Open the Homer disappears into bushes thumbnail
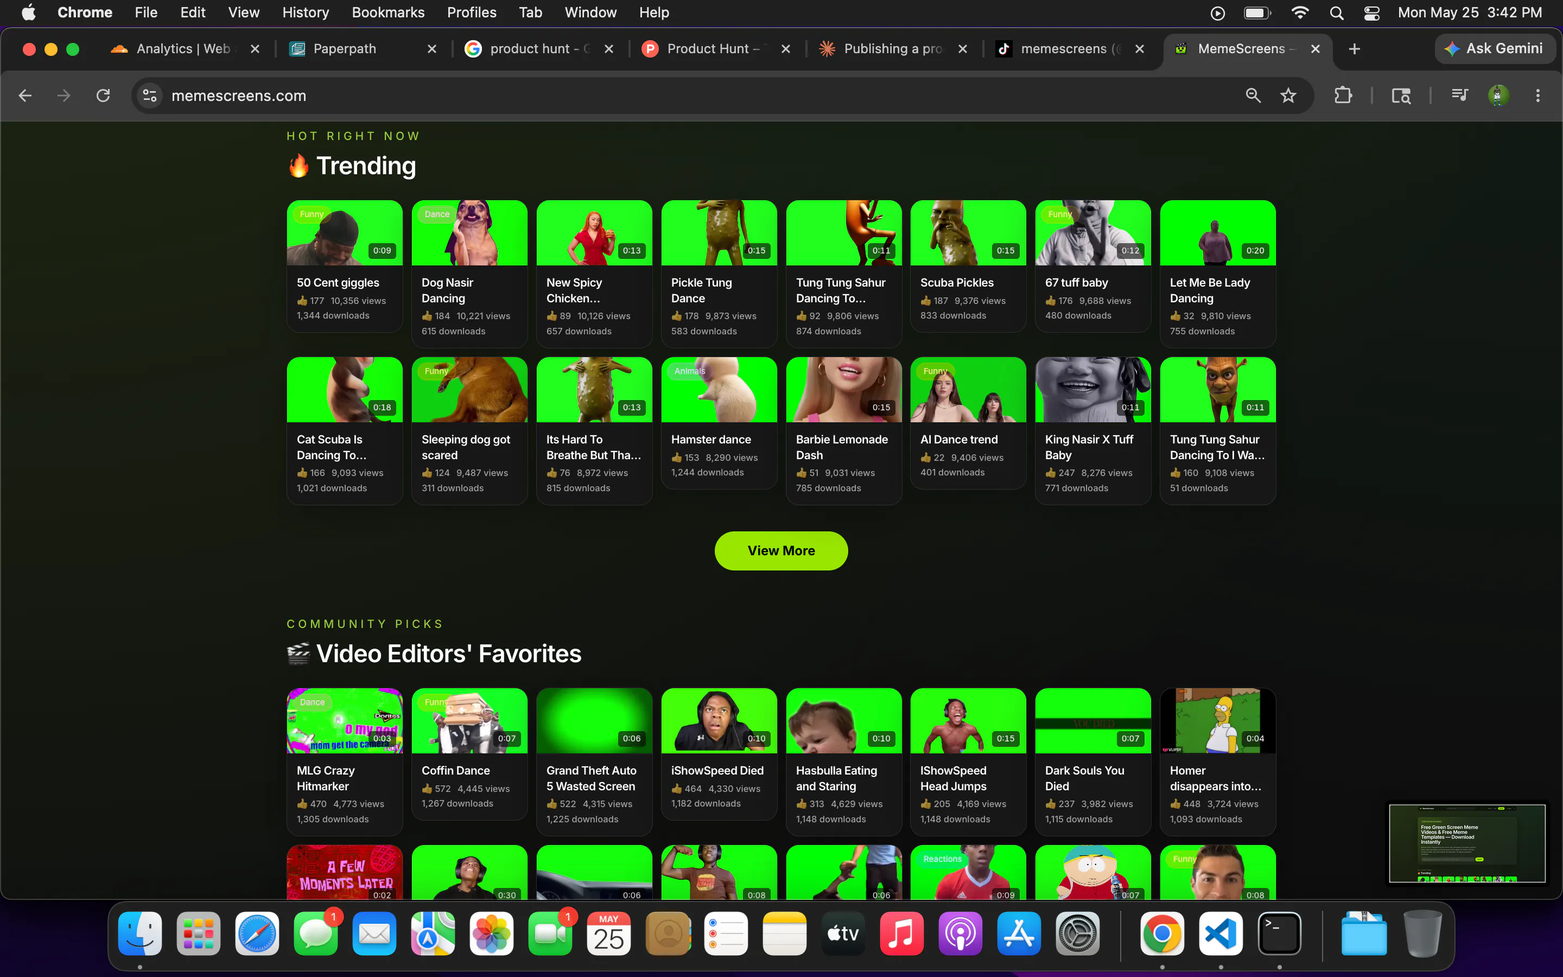Image resolution: width=1563 pixels, height=977 pixels. [x=1217, y=720]
